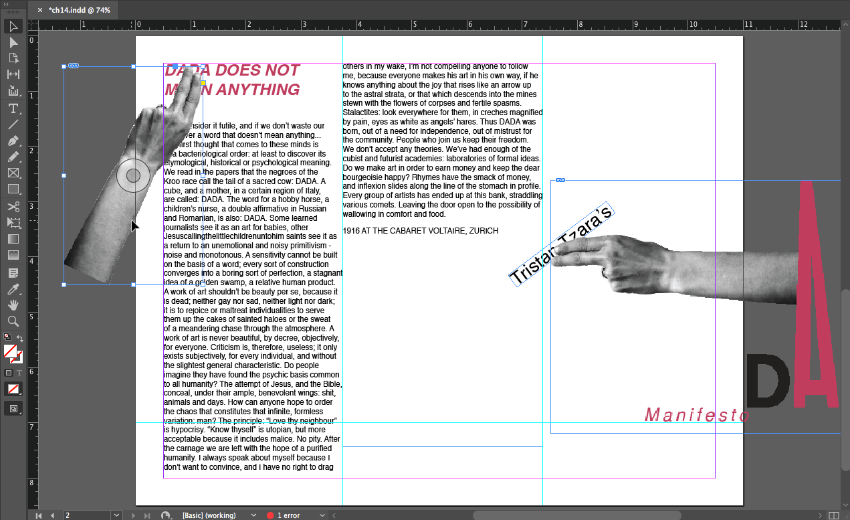Choose the Rectangle Frame tool
850x520 pixels.
(x=13, y=173)
